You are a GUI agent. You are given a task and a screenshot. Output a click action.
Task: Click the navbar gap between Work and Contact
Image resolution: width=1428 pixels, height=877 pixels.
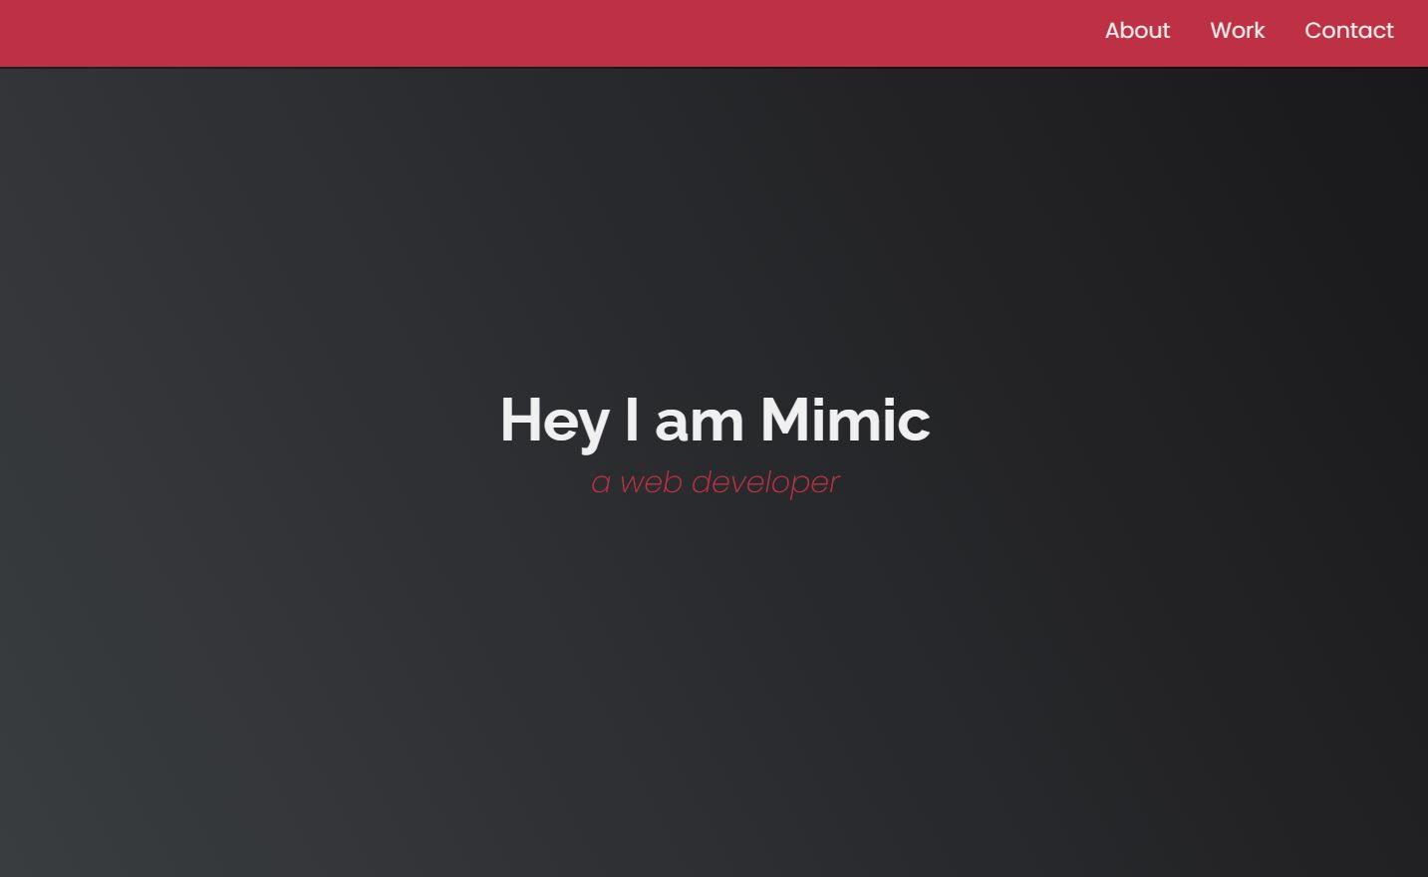coord(1285,31)
